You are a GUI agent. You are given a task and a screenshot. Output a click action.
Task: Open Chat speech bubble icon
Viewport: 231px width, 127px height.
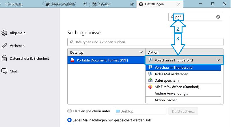point(4,71)
